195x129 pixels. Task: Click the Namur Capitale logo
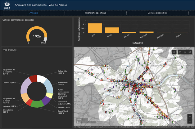[x=7, y=6]
